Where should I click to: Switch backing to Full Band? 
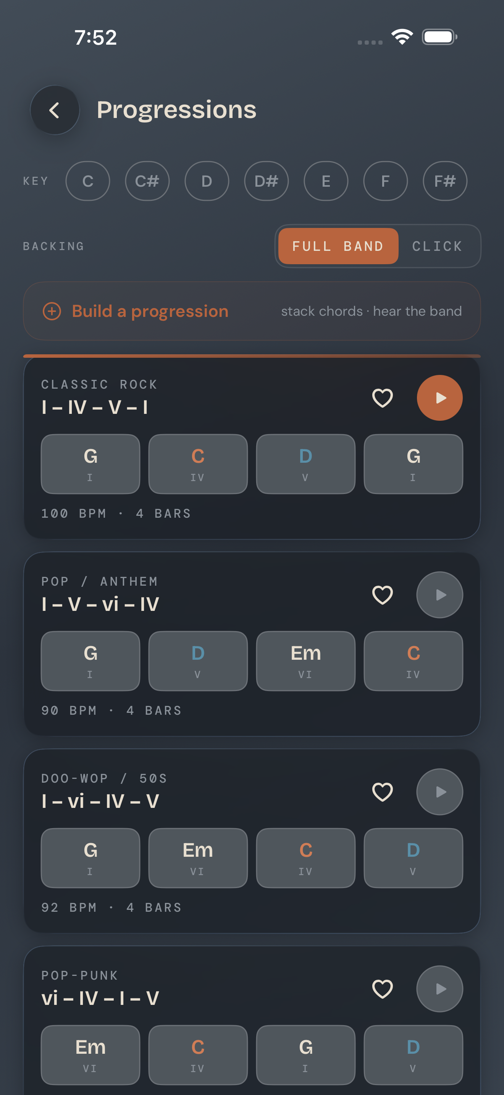338,246
